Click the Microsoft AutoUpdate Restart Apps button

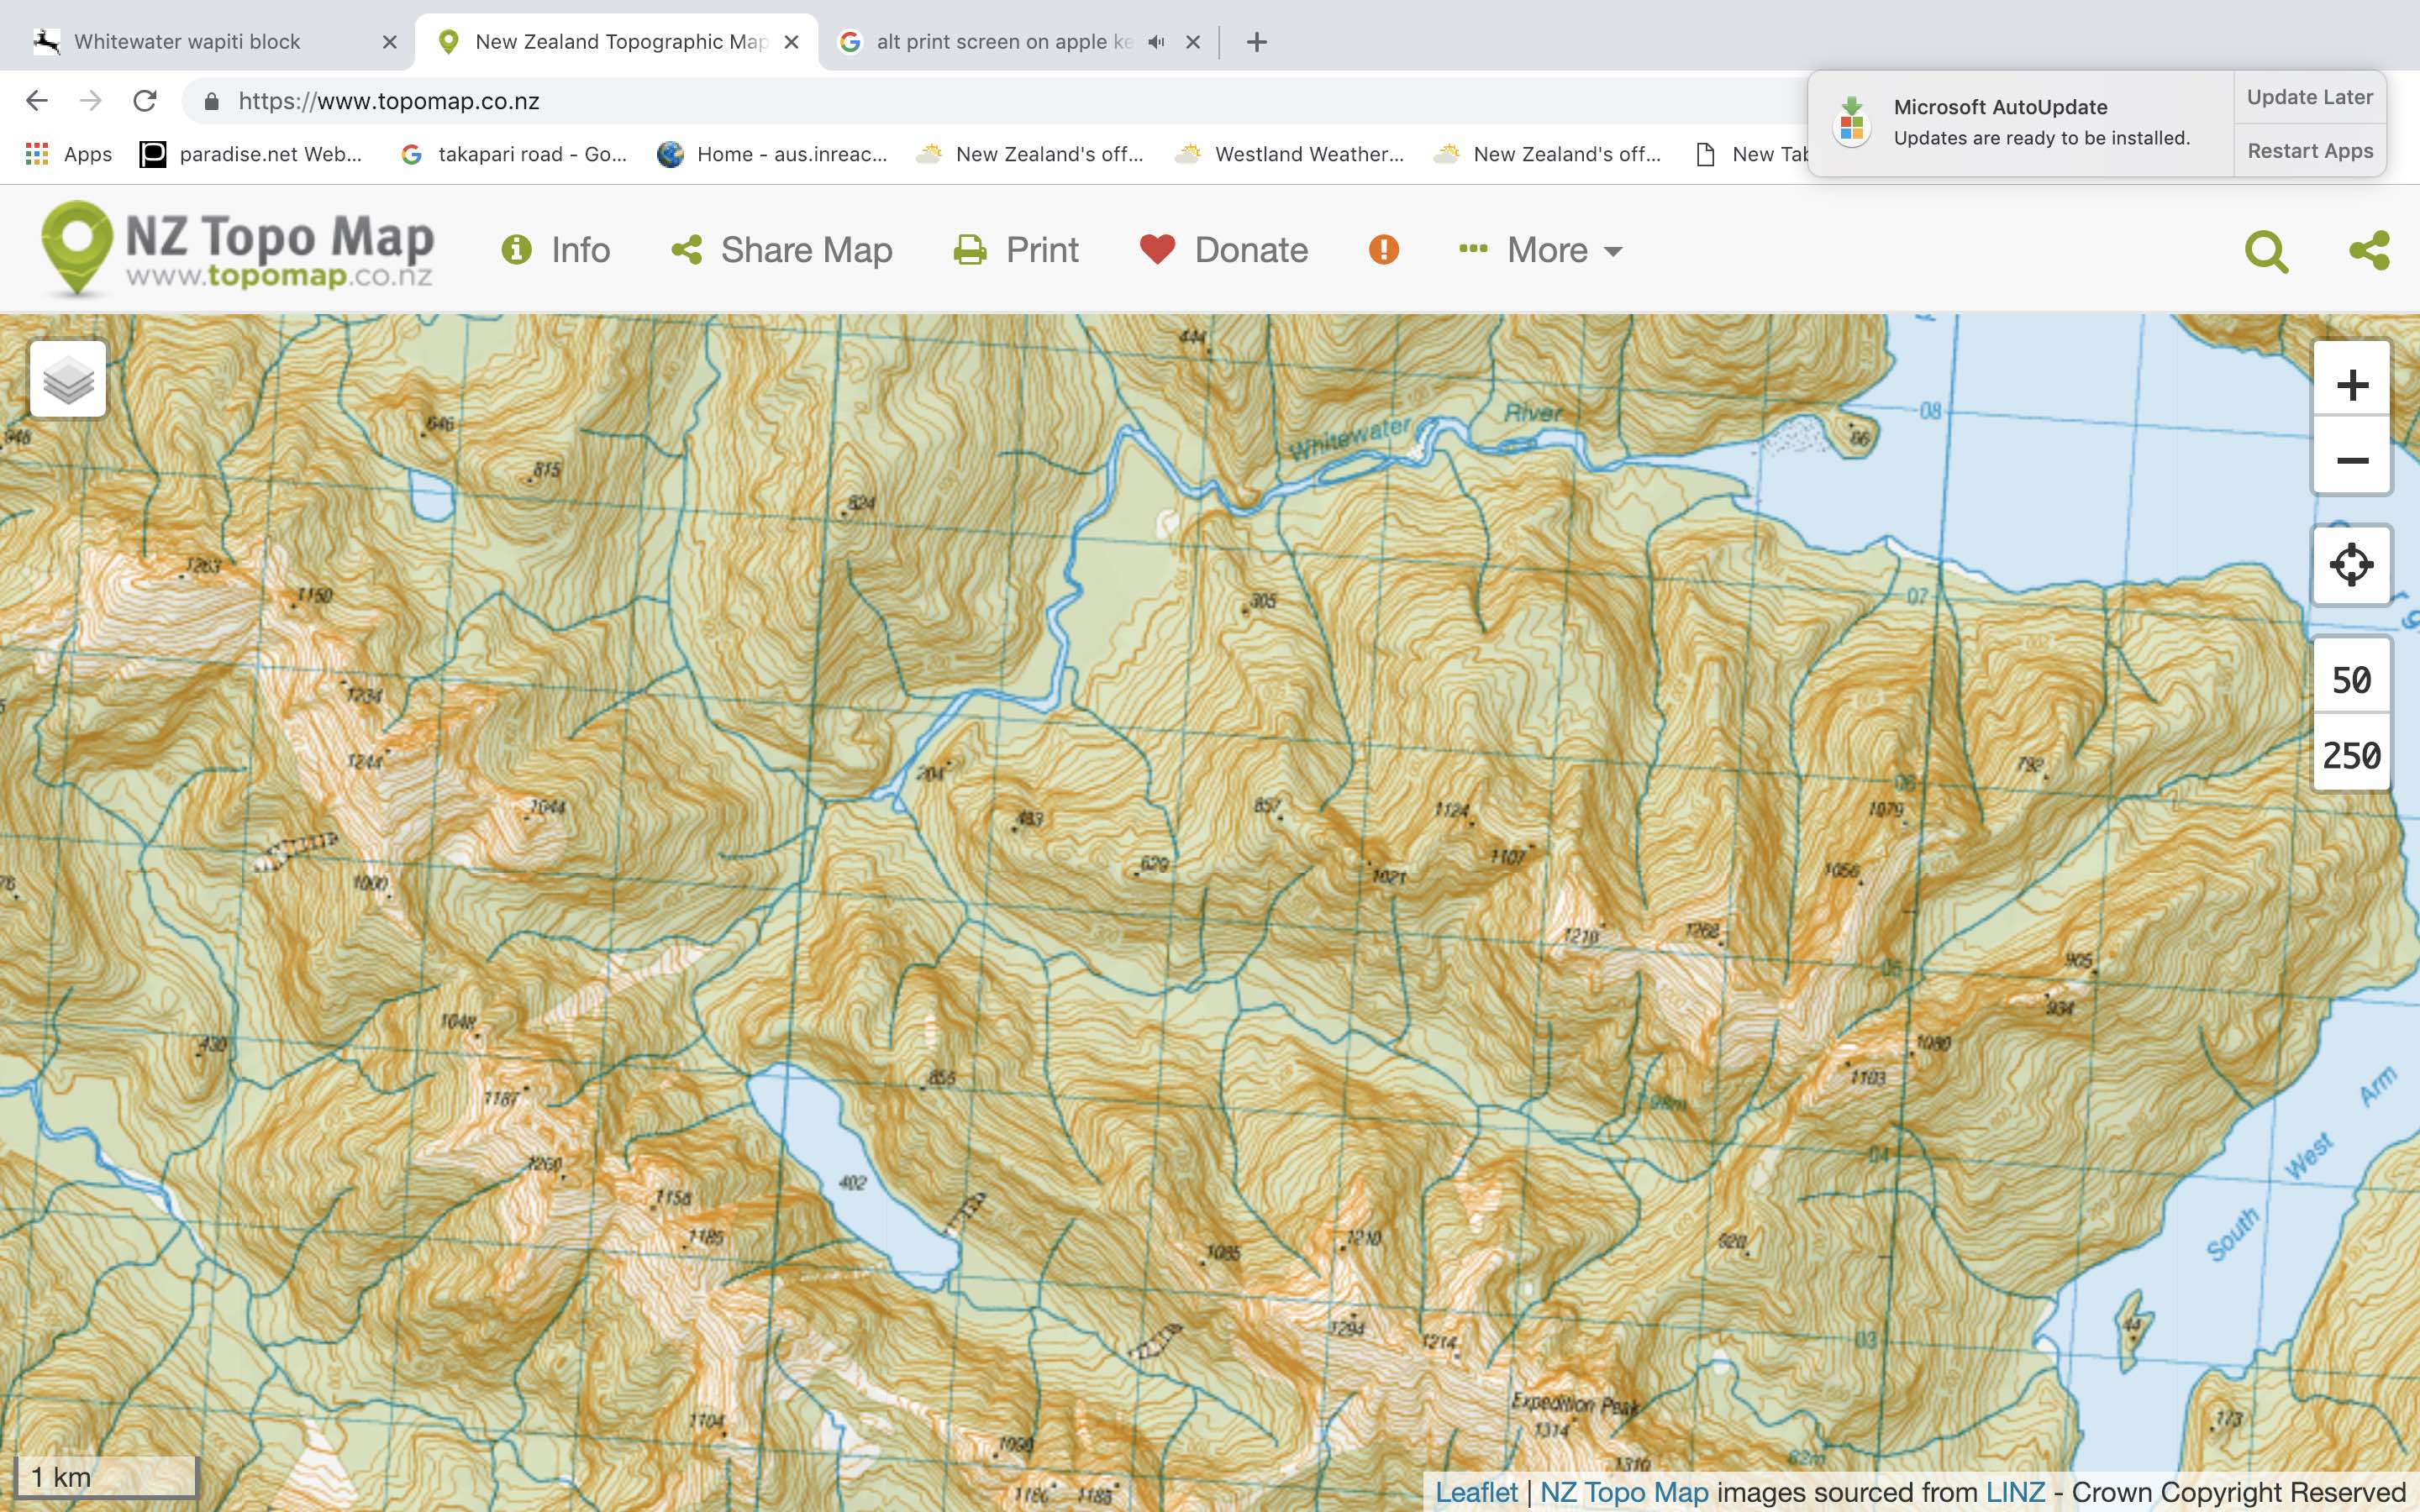tap(2310, 150)
